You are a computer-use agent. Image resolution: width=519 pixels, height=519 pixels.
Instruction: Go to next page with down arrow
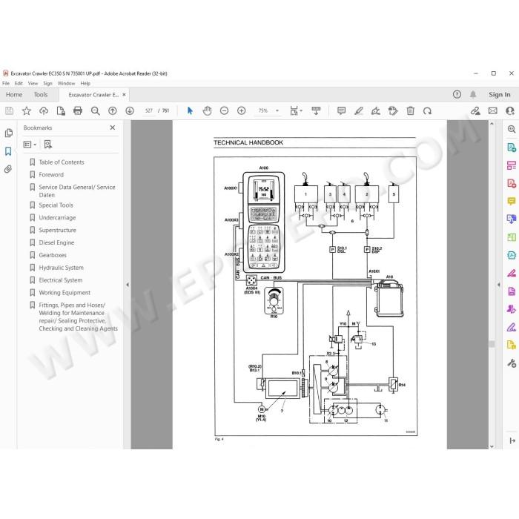point(130,111)
